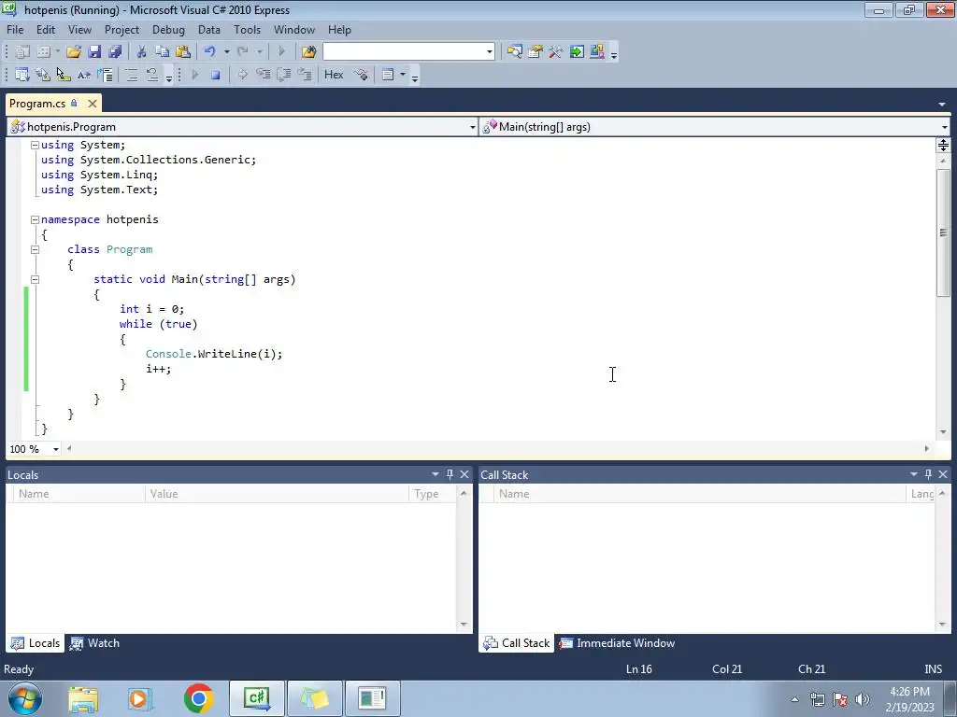Click the Find in Files icon
This screenshot has height=717, width=957.
tap(308, 52)
